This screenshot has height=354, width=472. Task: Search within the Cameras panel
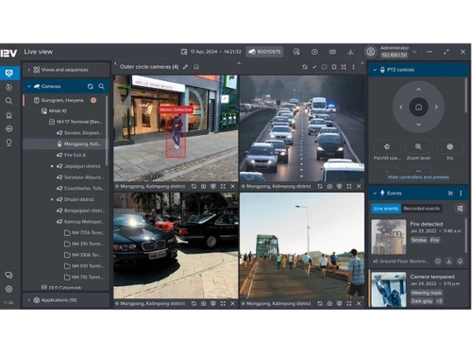(x=101, y=86)
